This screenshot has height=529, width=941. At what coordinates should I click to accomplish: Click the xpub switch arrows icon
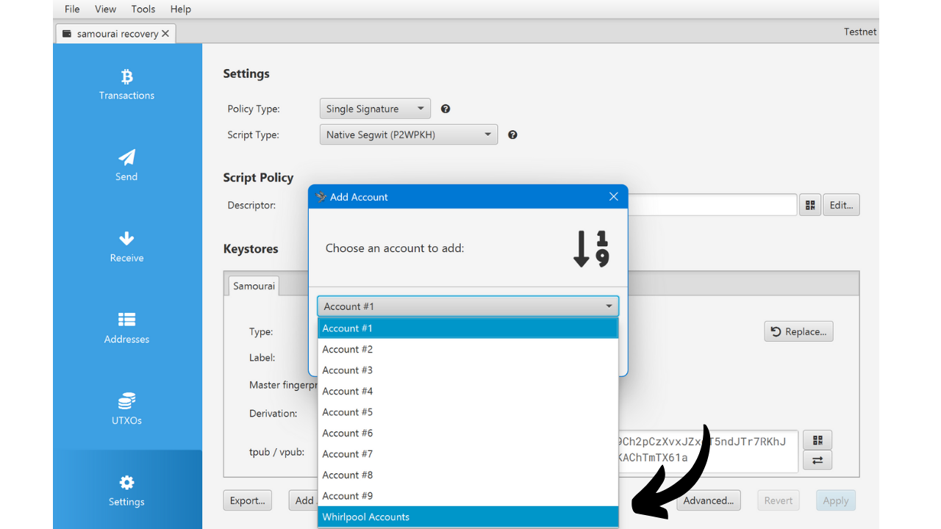tap(817, 461)
